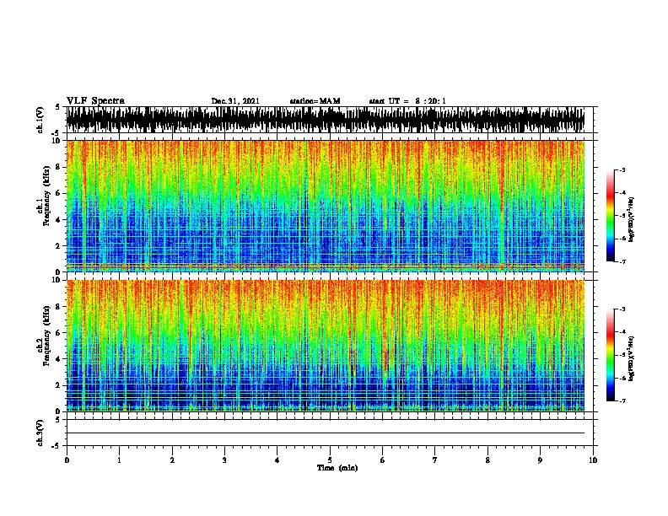This screenshot has width=668, height=516.
Task: Click the 'Dec. 31, 2021' date label
Action: 235,101
